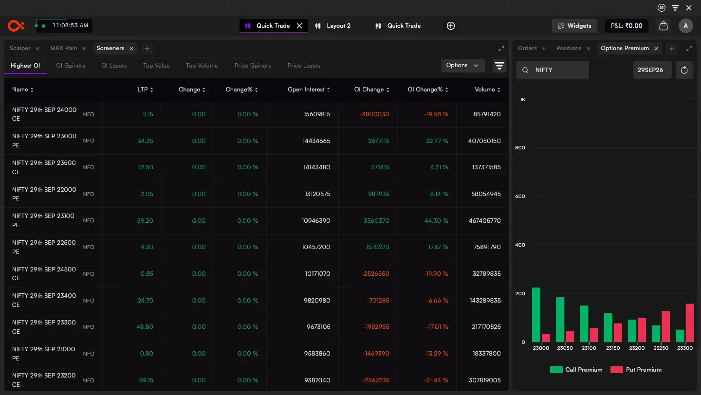Add widget tab in right panel
This screenshot has height=395, width=701.
tap(672, 49)
